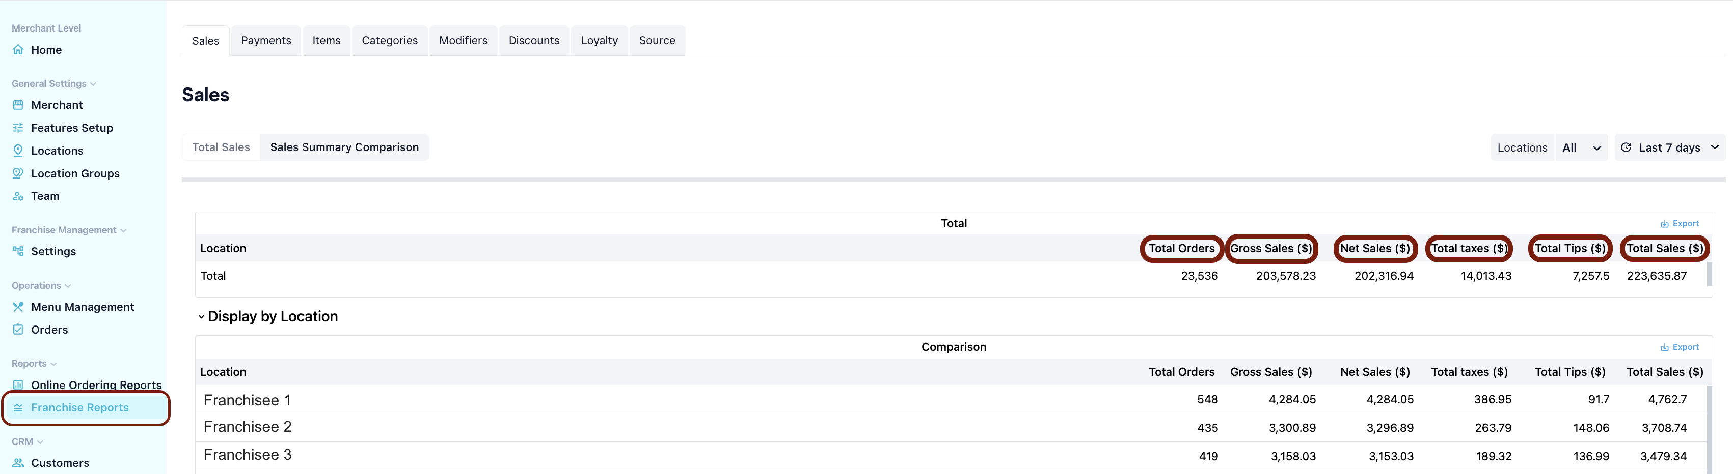Click the Franchise Reports icon

(x=18, y=407)
